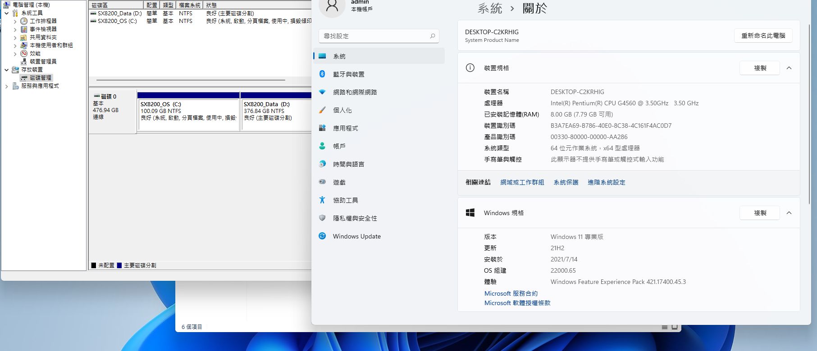The width and height of the screenshot is (817, 351).
Task: Click the 工作排程器 clock icon in tree
Action: (24, 21)
